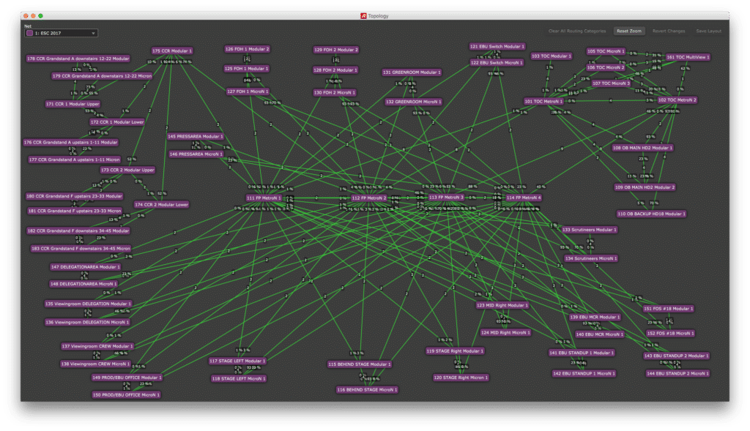This screenshot has width=750, height=431.
Task: Select node 114 FP MetroN 4
Action: pyautogui.click(x=524, y=197)
